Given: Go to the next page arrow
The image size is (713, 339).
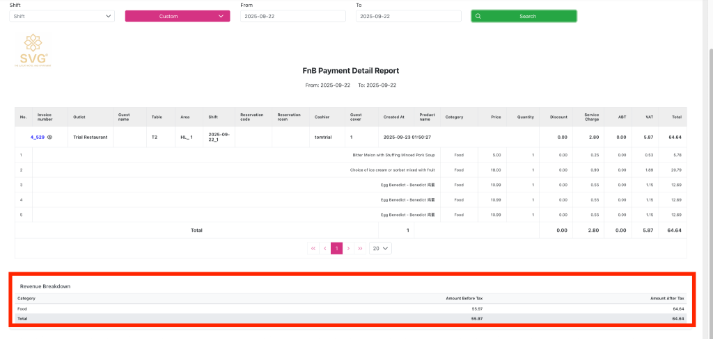Looking at the screenshot, I should tap(348, 248).
